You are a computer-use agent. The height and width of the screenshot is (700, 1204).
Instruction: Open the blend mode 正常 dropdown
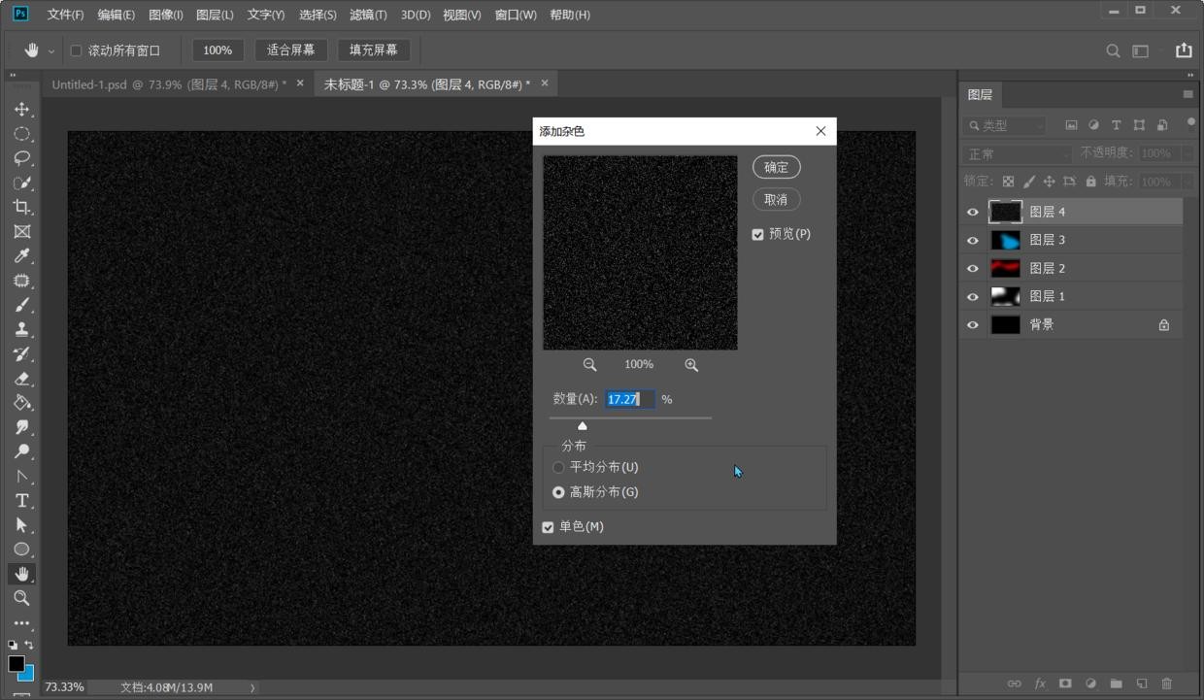(1017, 154)
